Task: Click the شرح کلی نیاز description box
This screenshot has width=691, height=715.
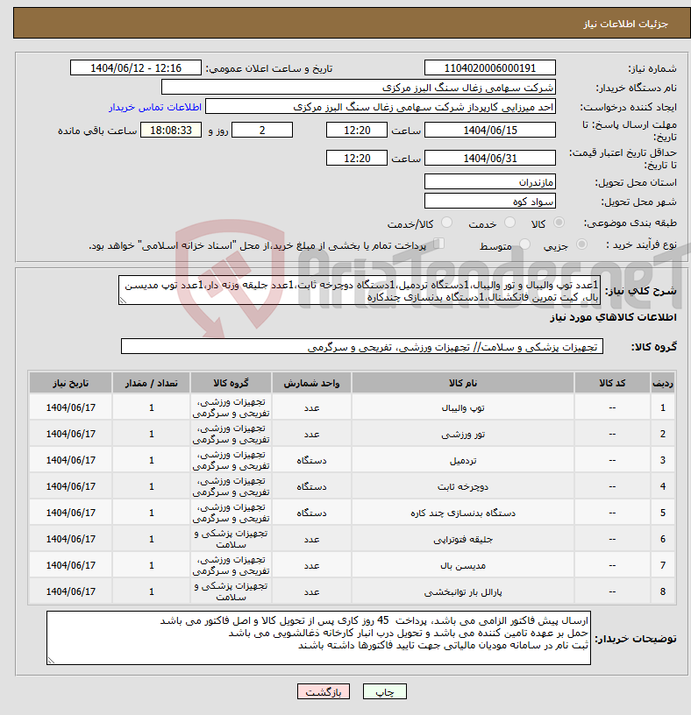Action: 360,290
